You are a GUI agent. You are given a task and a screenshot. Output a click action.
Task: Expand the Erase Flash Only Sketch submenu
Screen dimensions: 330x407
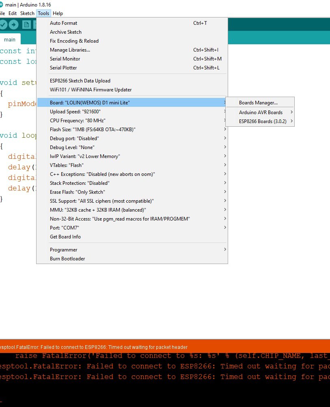coord(132,192)
